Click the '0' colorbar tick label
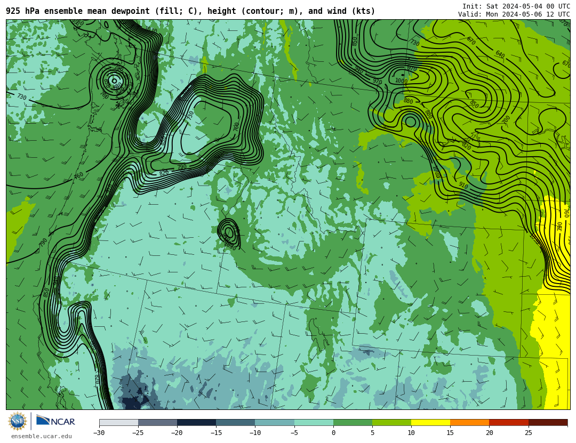The width and height of the screenshot is (576, 443). click(x=333, y=433)
